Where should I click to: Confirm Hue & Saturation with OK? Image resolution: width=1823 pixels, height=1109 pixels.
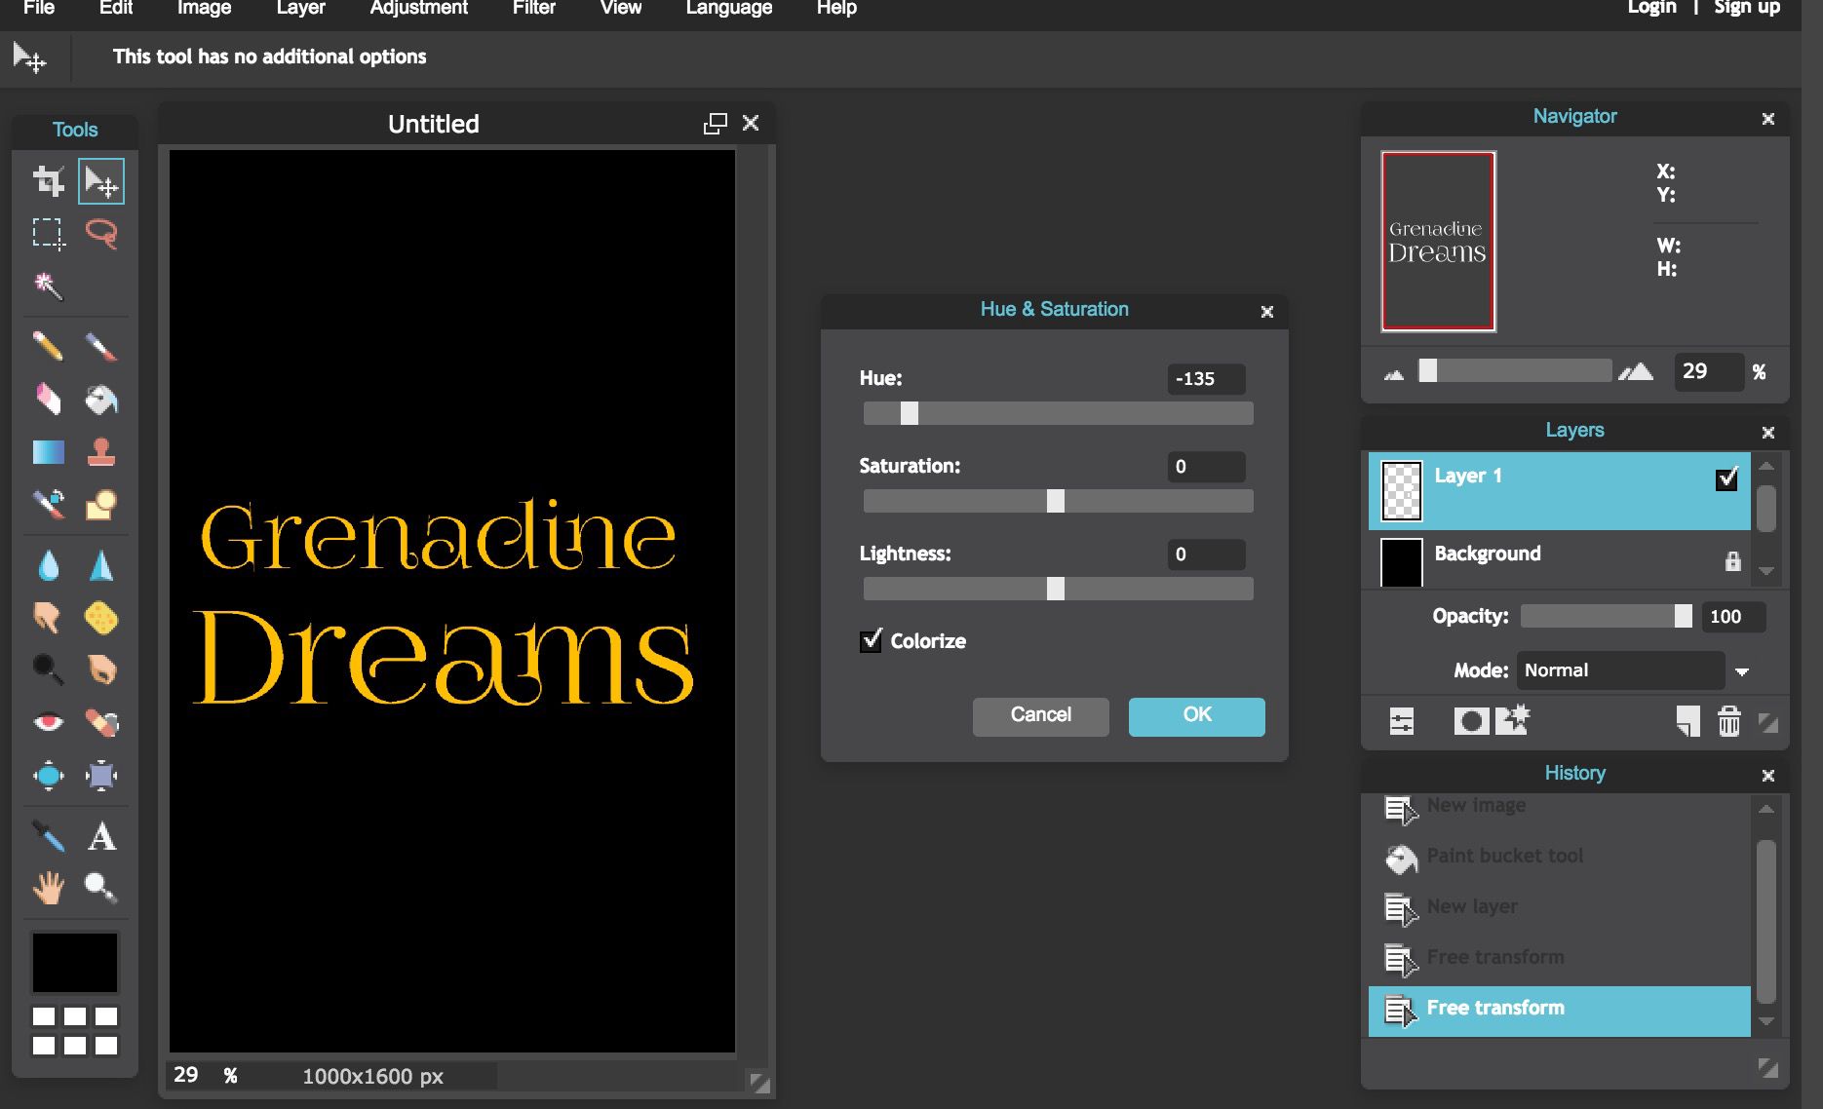click(x=1196, y=715)
